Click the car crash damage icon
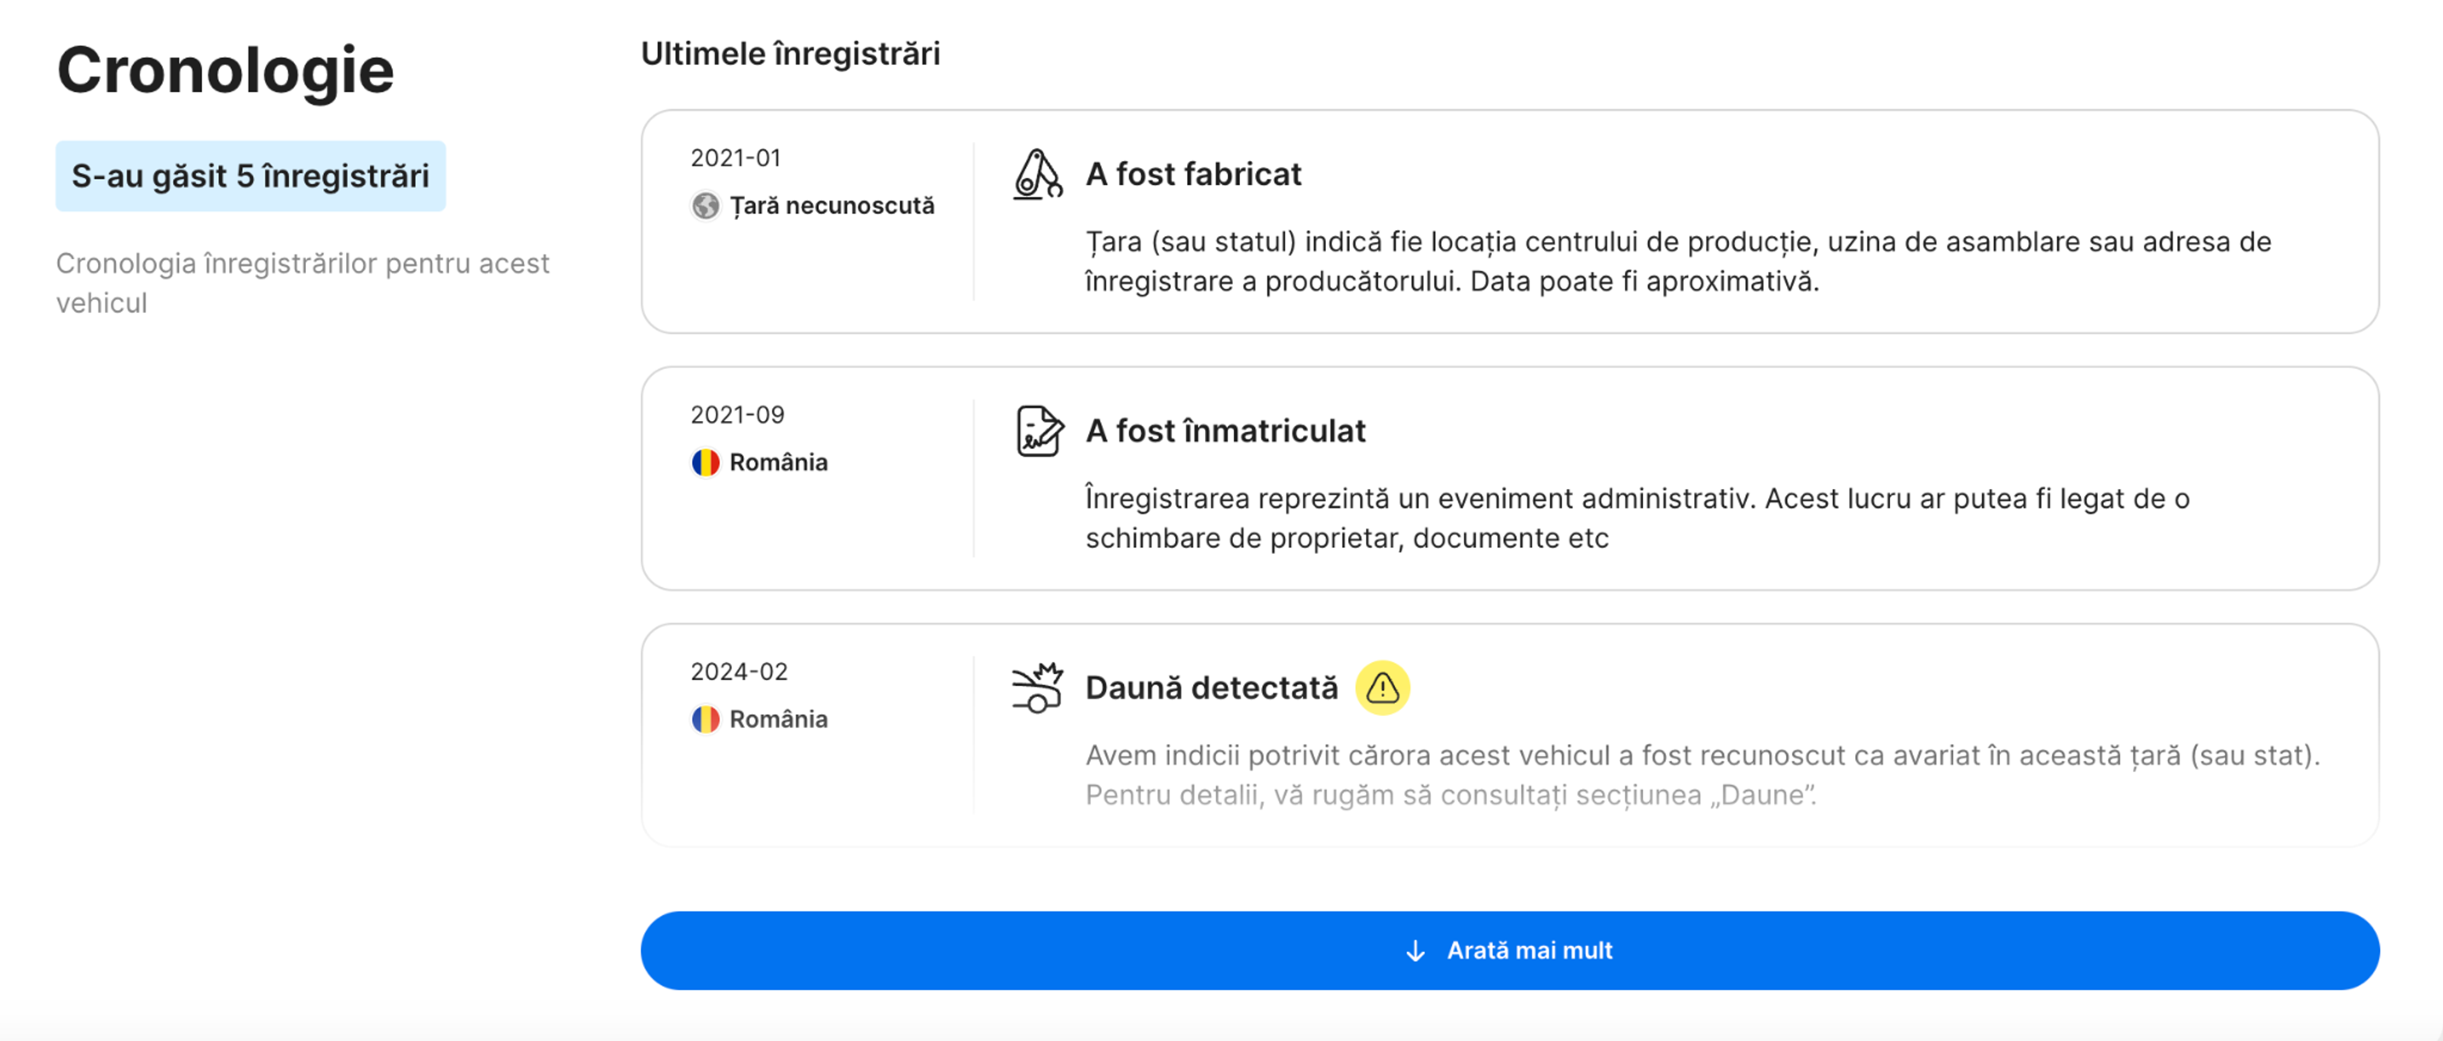This screenshot has width=2443, height=1041. [1038, 687]
